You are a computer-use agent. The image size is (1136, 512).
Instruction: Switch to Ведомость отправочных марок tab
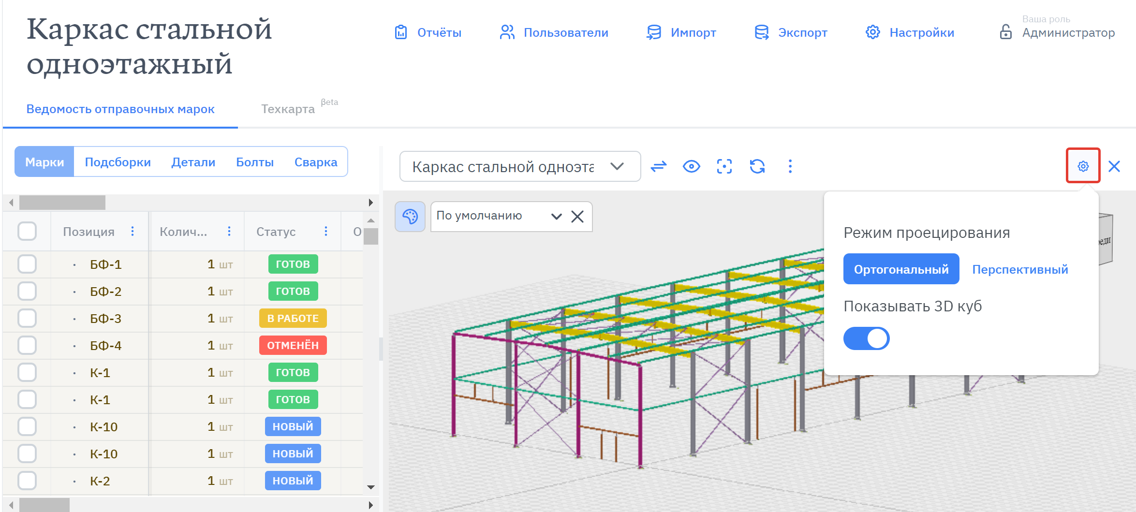pyautogui.click(x=120, y=109)
